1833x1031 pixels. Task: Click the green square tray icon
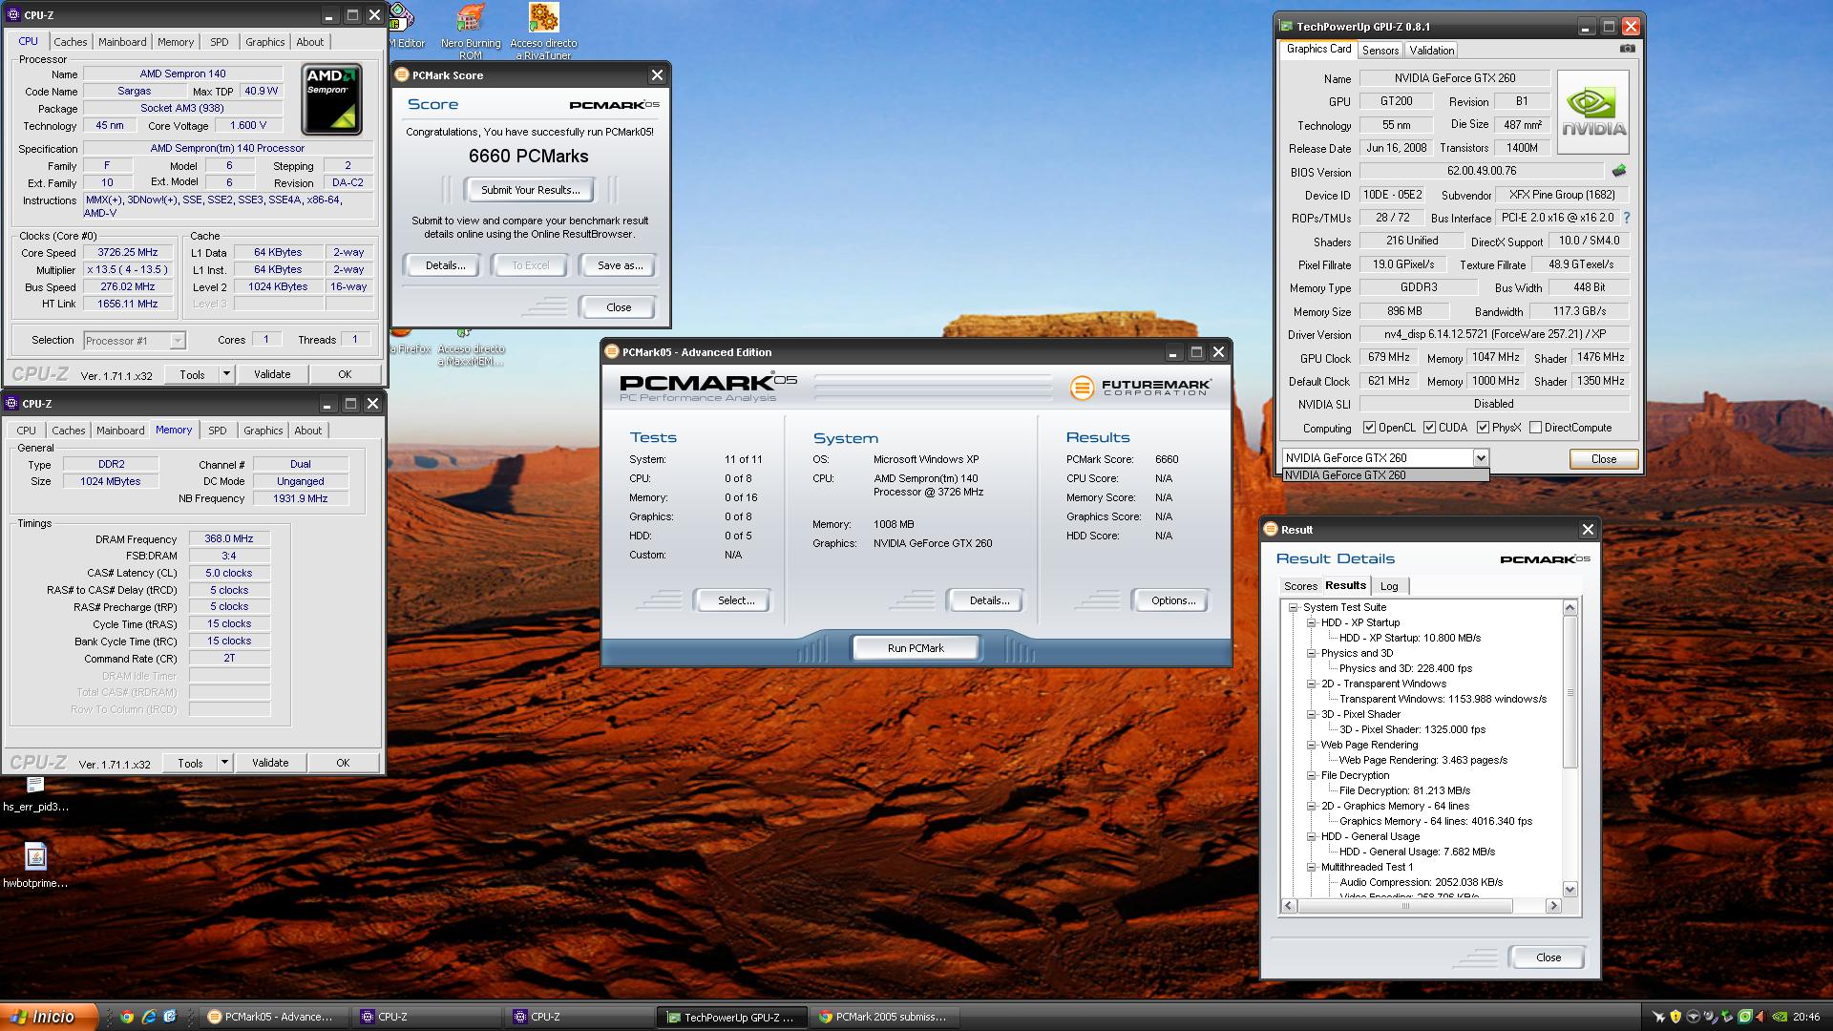[1744, 1017]
